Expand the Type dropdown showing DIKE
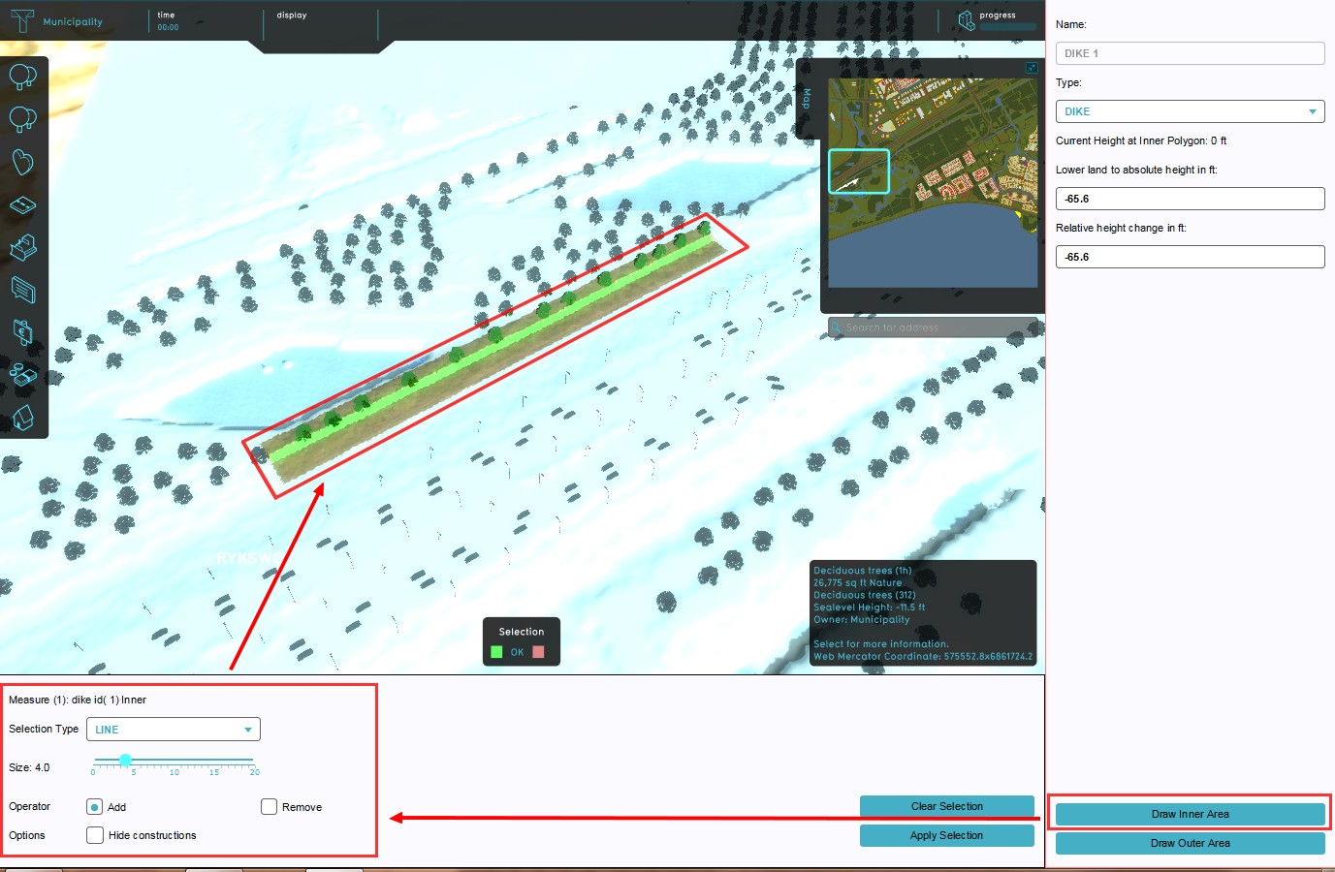 [x=1190, y=111]
